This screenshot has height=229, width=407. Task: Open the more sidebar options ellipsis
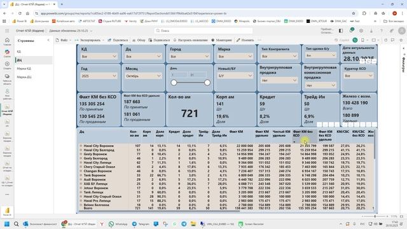pos(7,194)
